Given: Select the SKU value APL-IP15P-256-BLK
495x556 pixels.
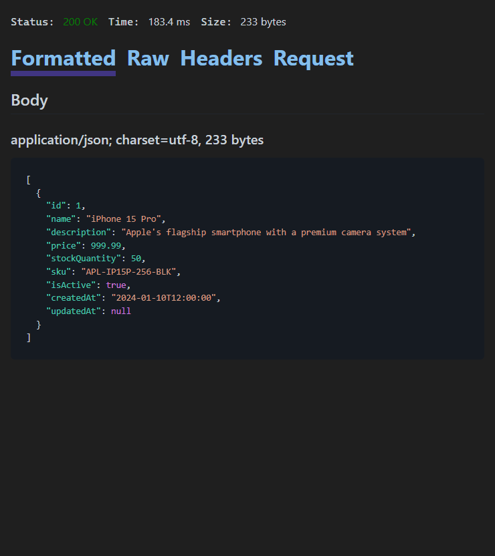Looking at the screenshot, I should tap(130, 271).
